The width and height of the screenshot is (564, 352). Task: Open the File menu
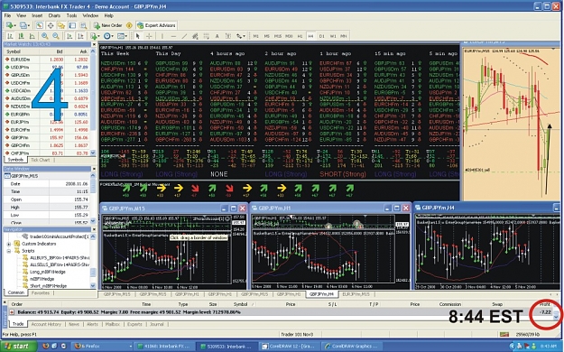[x=7, y=16]
